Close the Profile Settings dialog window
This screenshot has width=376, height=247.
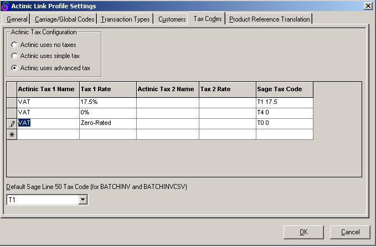368,6
